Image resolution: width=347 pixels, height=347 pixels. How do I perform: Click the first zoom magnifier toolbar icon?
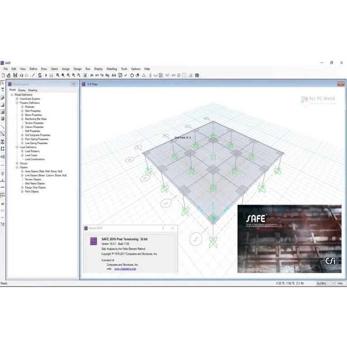(58, 75)
